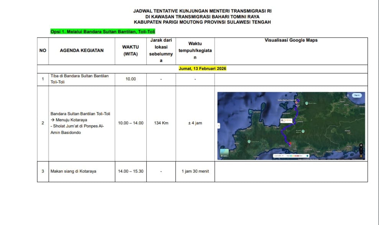The height and width of the screenshot is (225, 379).
Task: Click the yellow Street View pegman
Action: 361,156
